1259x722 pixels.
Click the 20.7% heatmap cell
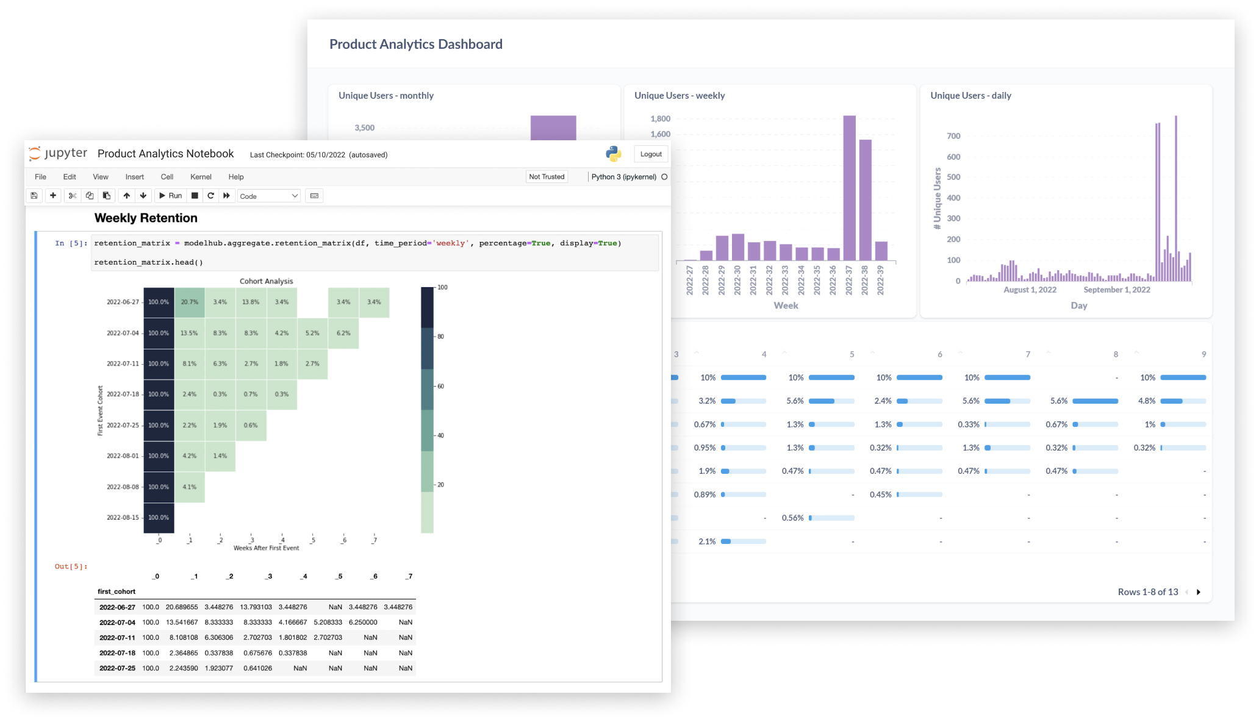pos(190,302)
